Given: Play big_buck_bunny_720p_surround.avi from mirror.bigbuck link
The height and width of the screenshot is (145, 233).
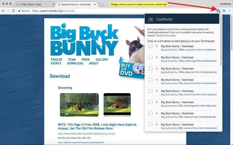Looking at the screenshot, I should (x=189, y=95).
